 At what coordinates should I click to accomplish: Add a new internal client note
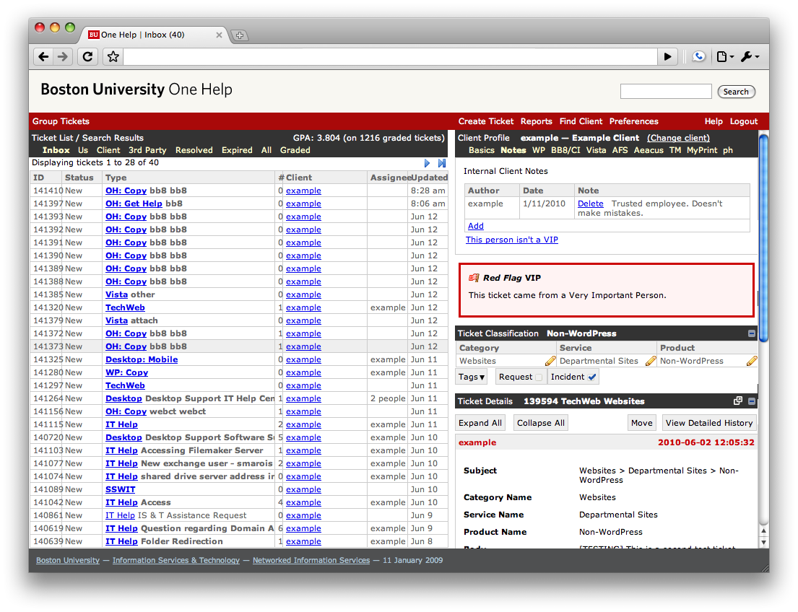tap(475, 226)
